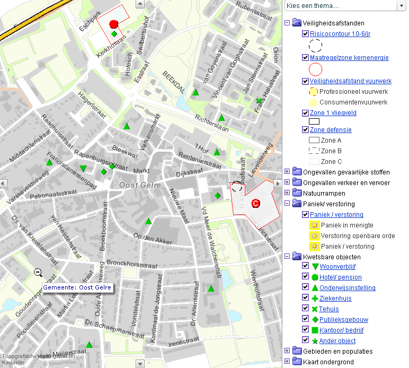409x368 pixels.
Task: Toggle the Publieksgebouw checkbox
Action: 305,319
